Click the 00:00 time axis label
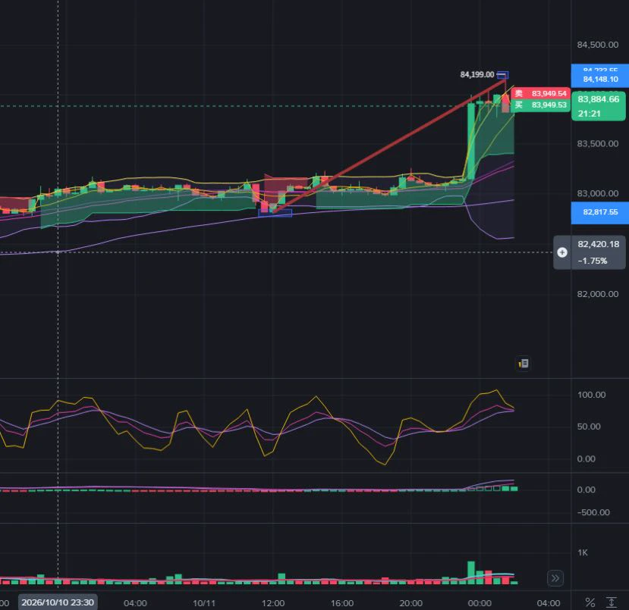Image resolution: width=629 pixels, height=610 pixels. 480,603
